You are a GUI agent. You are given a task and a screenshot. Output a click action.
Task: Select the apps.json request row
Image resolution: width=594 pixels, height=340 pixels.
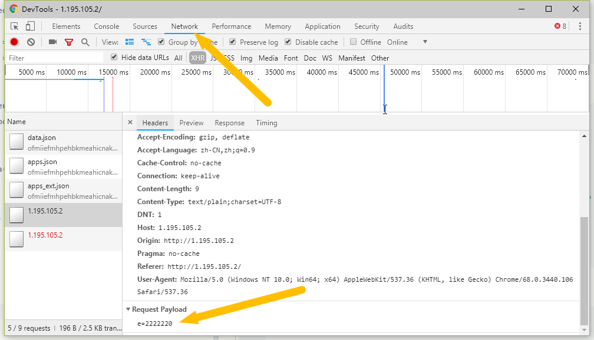[64, 167]
